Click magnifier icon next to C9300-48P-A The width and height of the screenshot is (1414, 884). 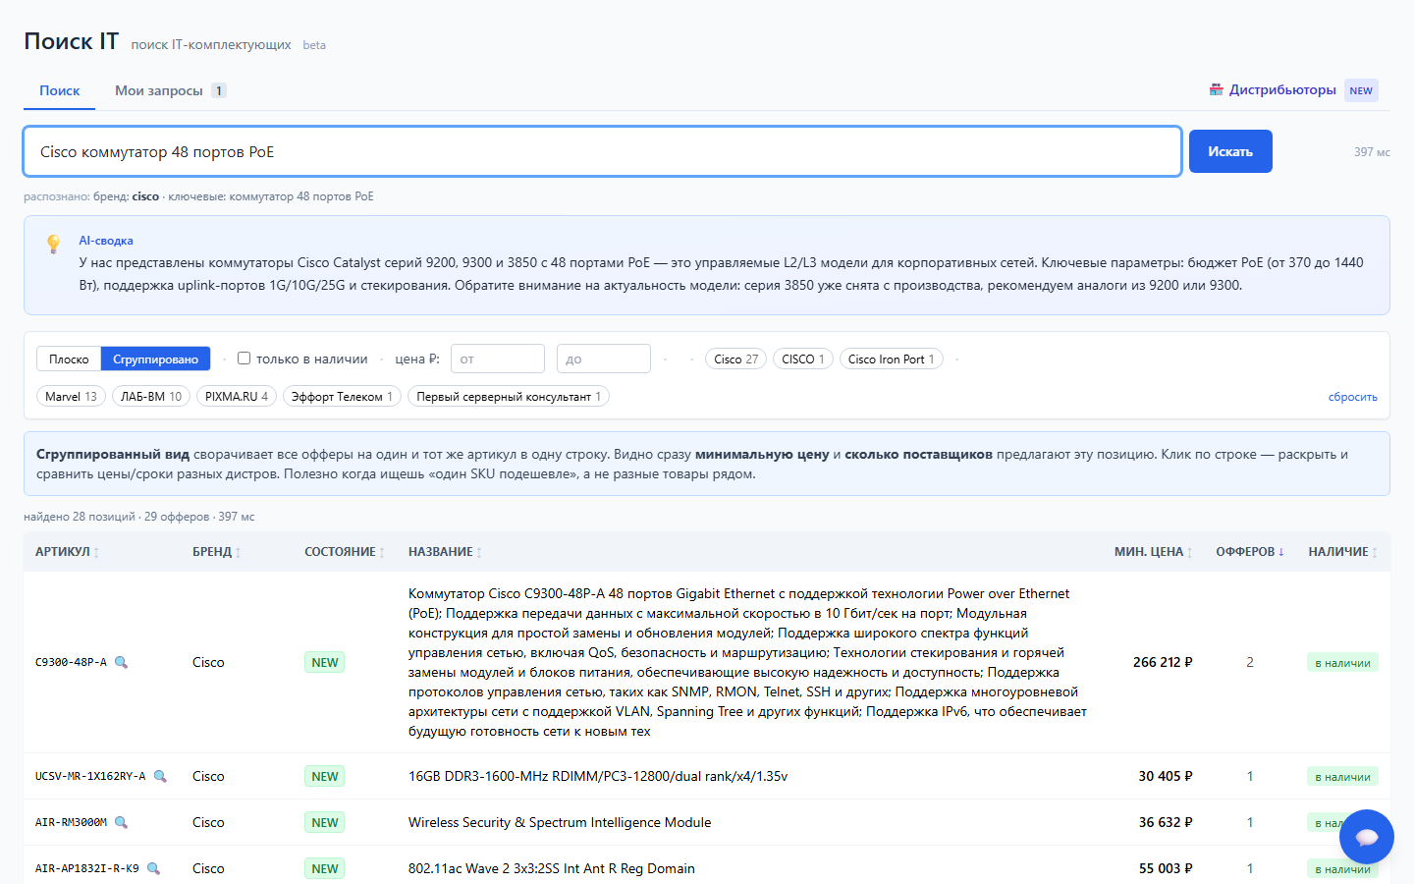pos(121,662)
